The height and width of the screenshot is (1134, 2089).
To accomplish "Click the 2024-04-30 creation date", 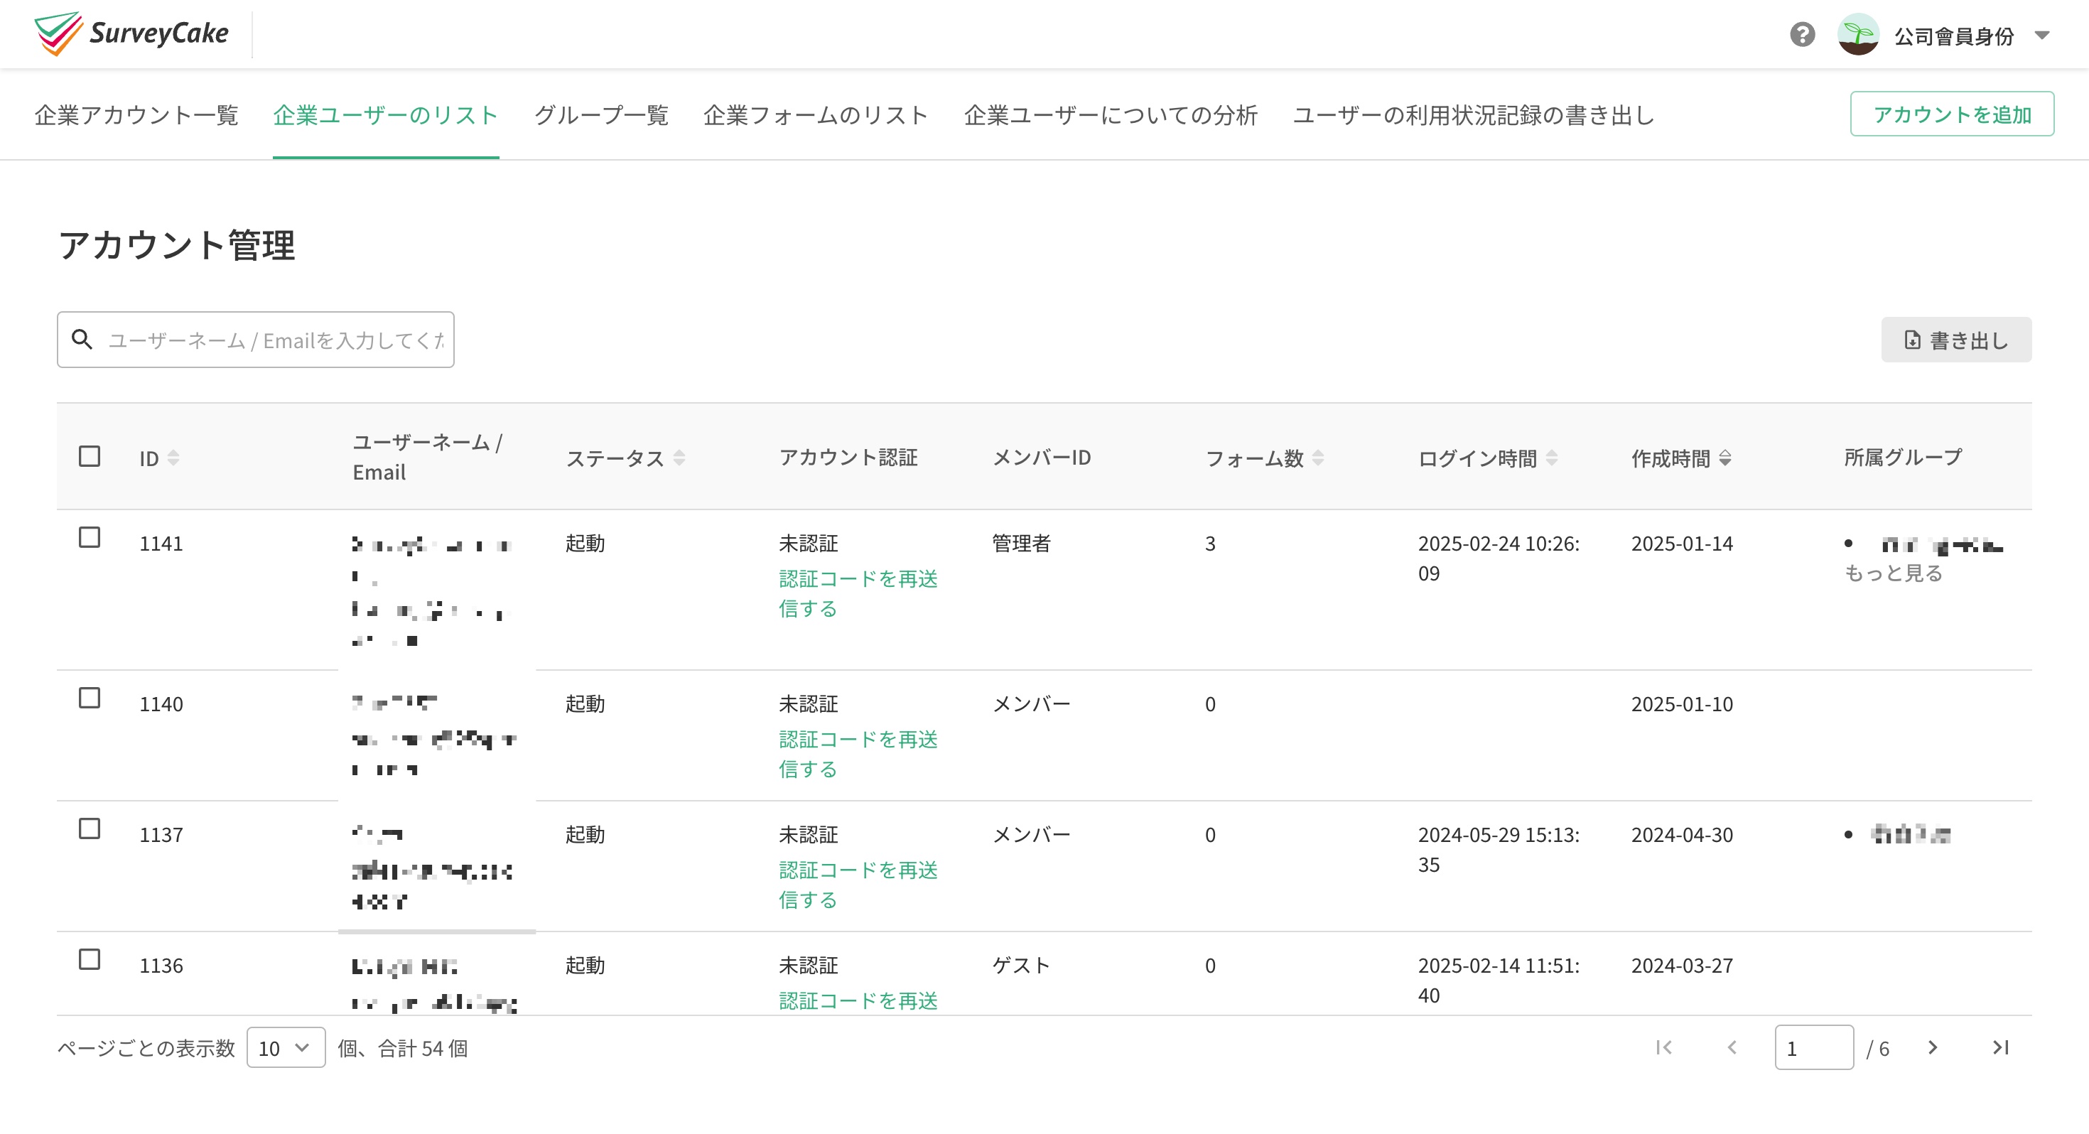I will pyautogui.click(x=1682, y=835).
